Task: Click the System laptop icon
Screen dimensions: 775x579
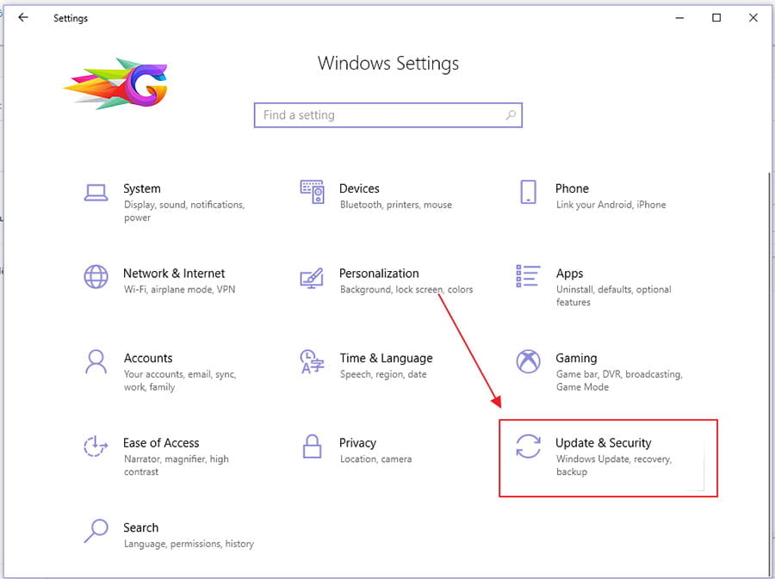Action: pyautogui.click(x=96, y=193)
